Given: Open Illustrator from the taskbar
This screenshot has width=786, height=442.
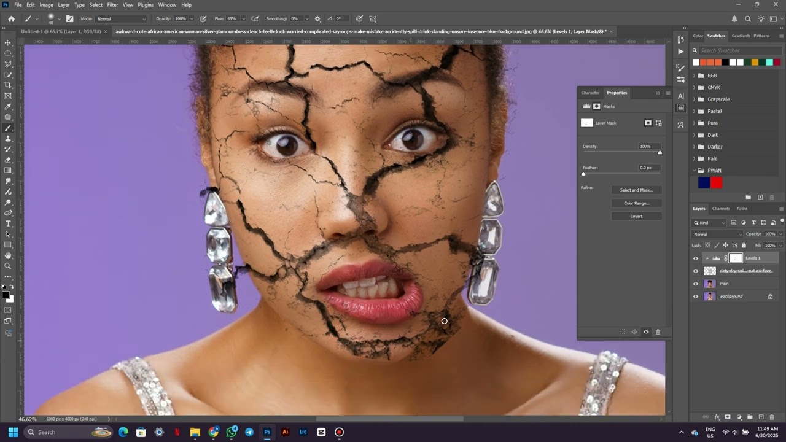Looking at the screenshot, I should [x=285, y=432].
